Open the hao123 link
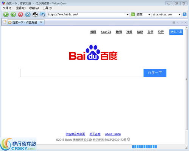This screenshot has width=189, height=151. (106, 32)
